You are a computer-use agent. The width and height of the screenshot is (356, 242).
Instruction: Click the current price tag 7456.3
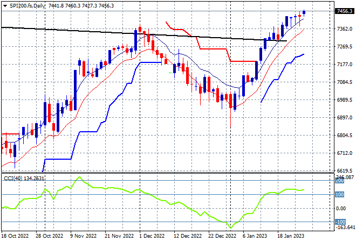[345, 11]
